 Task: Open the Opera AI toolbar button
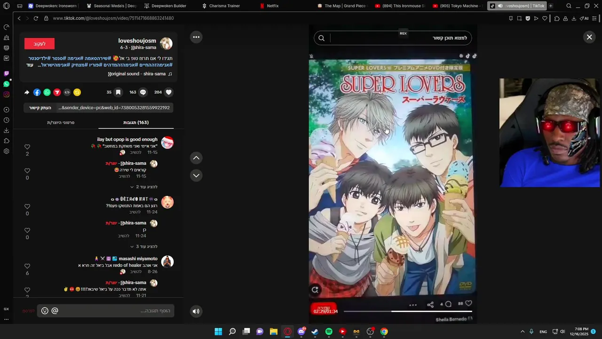tap(585, 18)
